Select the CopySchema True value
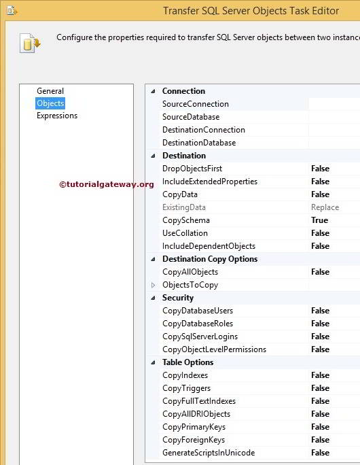Screen dimensions: 360x465 click(x=320, y=220)
